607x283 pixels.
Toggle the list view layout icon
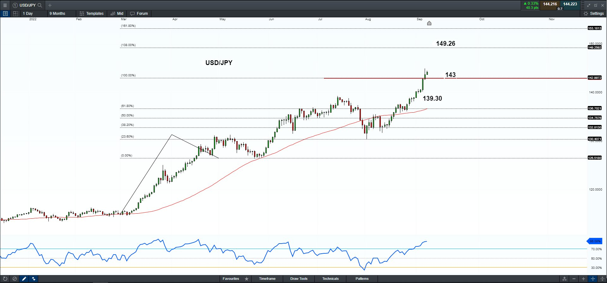[x=5, y=14]
